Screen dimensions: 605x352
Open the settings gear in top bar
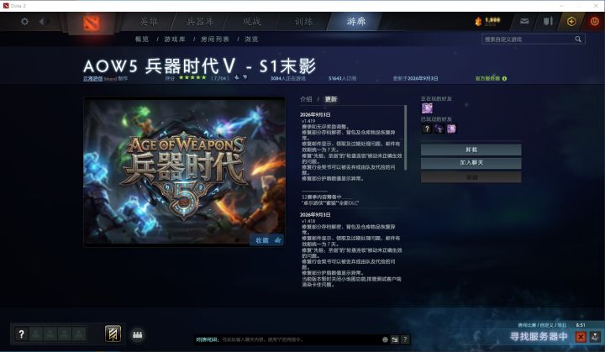24,22
